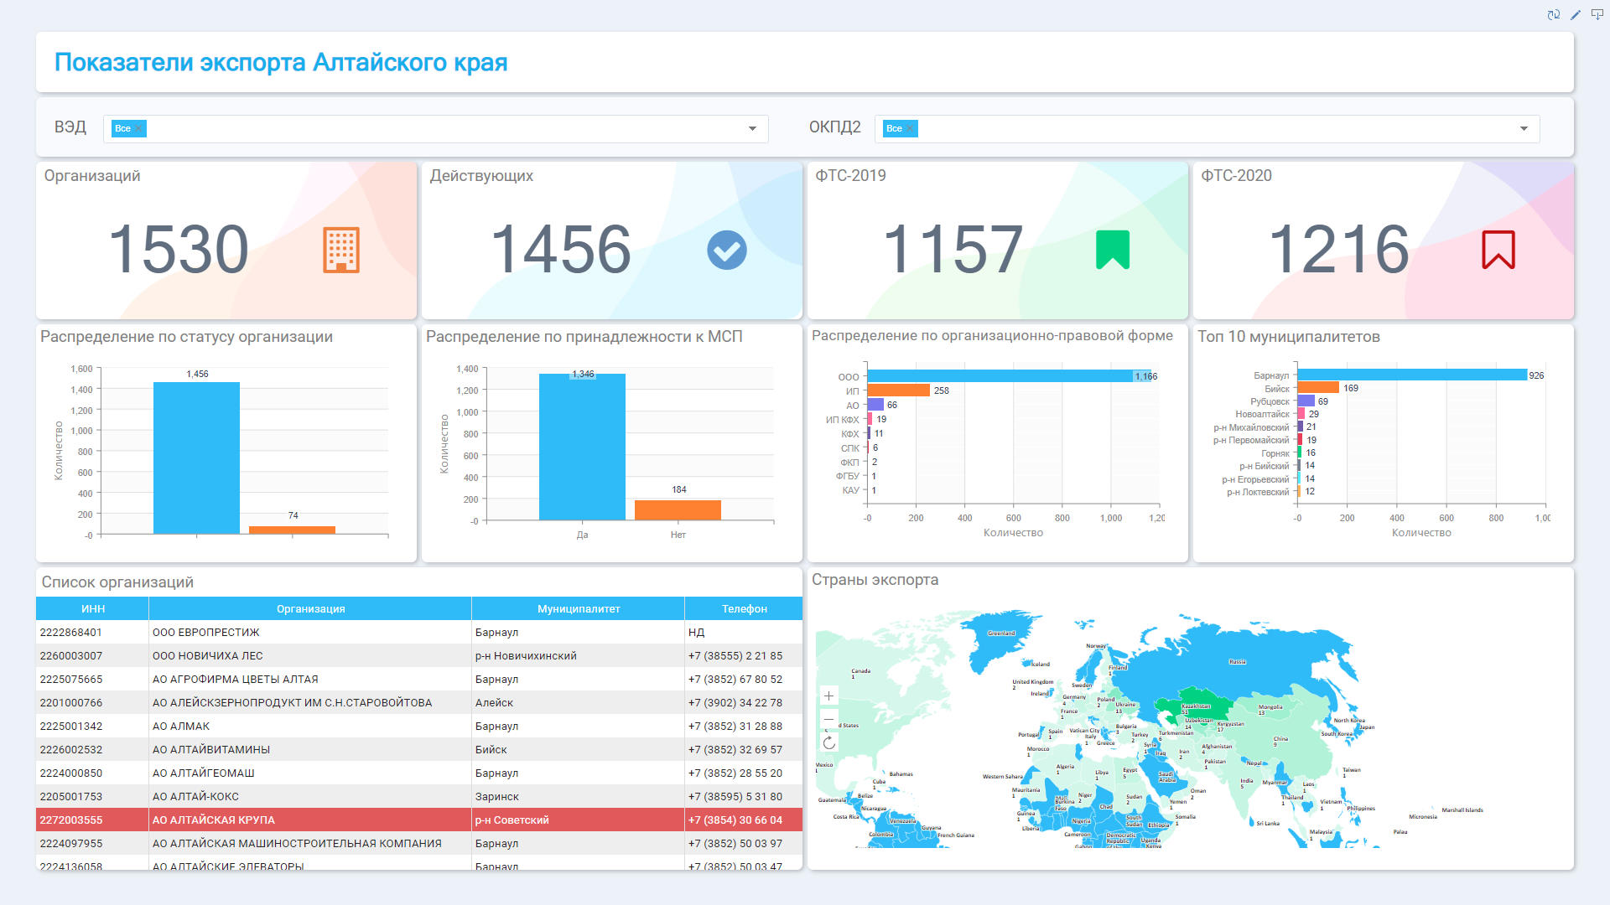Remove the 'Все' tag in ВЭД filter
The height and width of the screenshot is (905, 1610).
(139, 129)
